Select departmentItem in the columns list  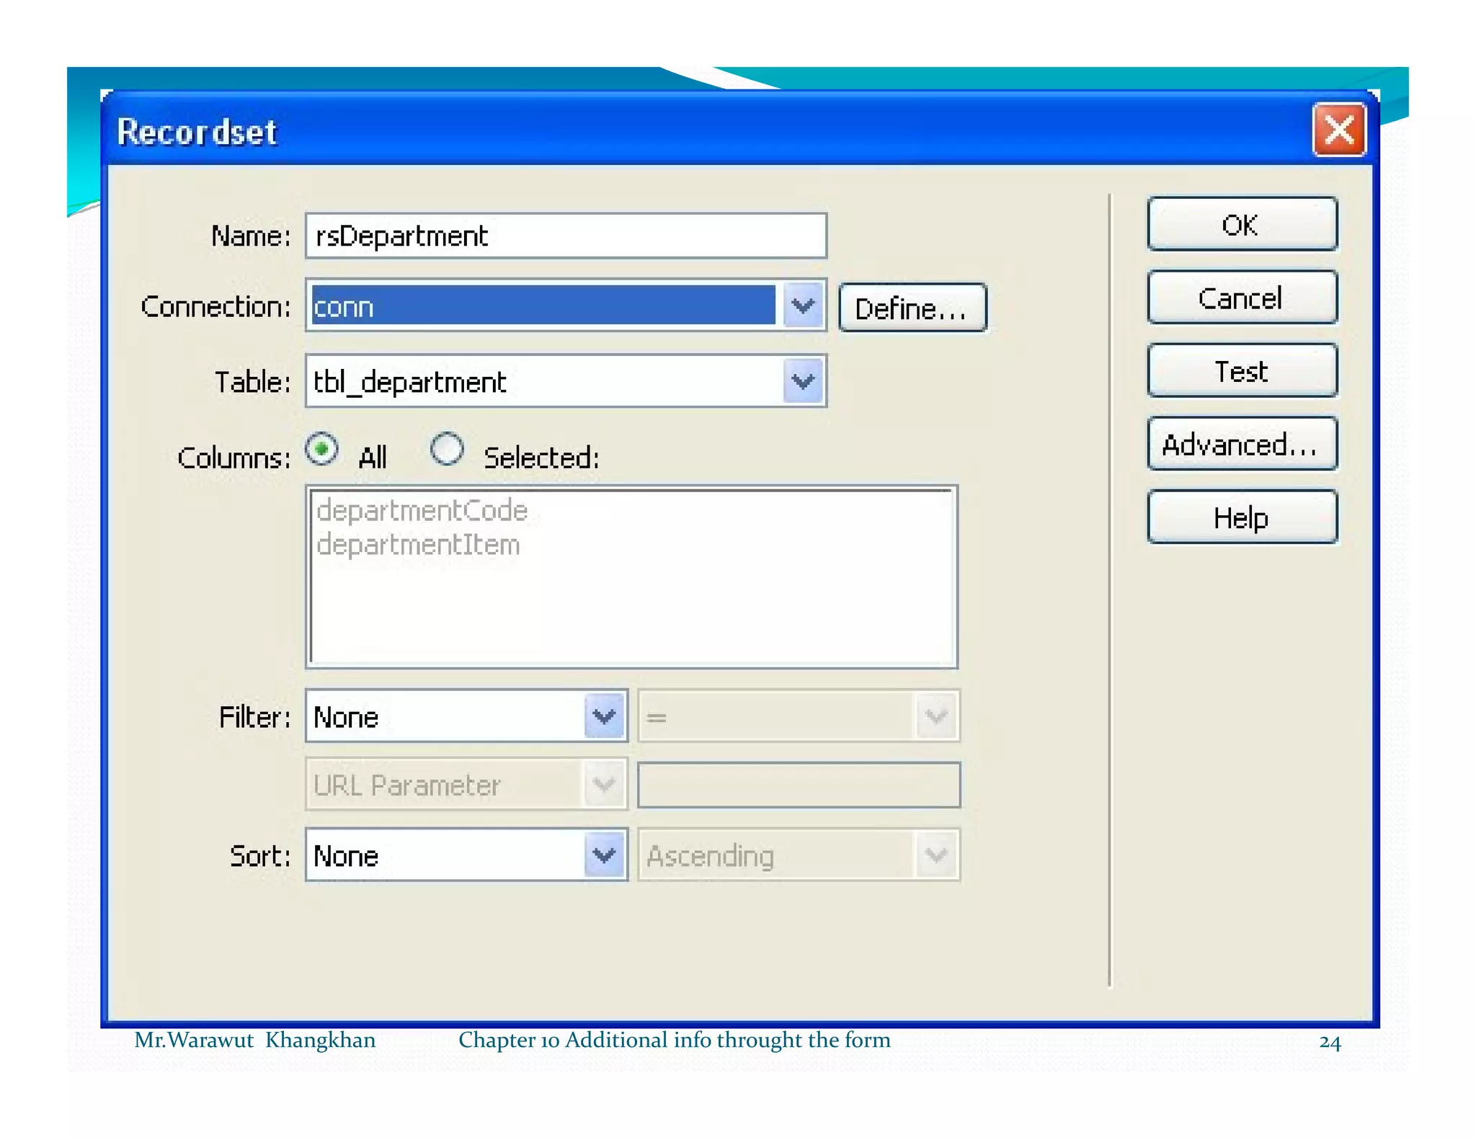point(418,545)
